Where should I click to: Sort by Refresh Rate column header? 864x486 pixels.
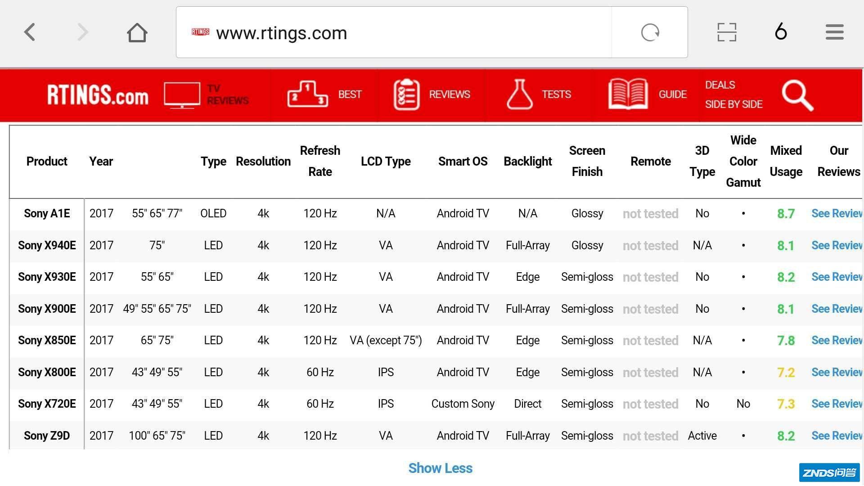pos(320,161)
